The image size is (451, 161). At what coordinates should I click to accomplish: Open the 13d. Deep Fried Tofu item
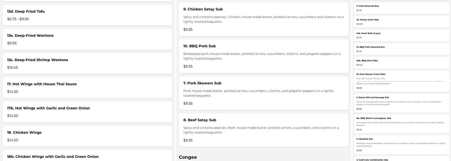tap(87, 15)
